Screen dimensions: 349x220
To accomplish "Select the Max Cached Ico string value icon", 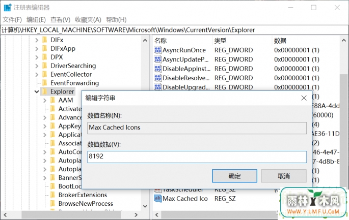I will [158, 199].
